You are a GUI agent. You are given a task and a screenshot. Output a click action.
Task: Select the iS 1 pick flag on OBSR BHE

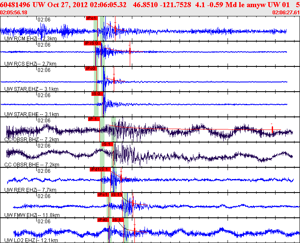[x=107, y=144]
